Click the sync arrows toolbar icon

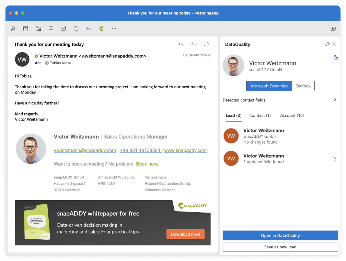click(76, 29)
